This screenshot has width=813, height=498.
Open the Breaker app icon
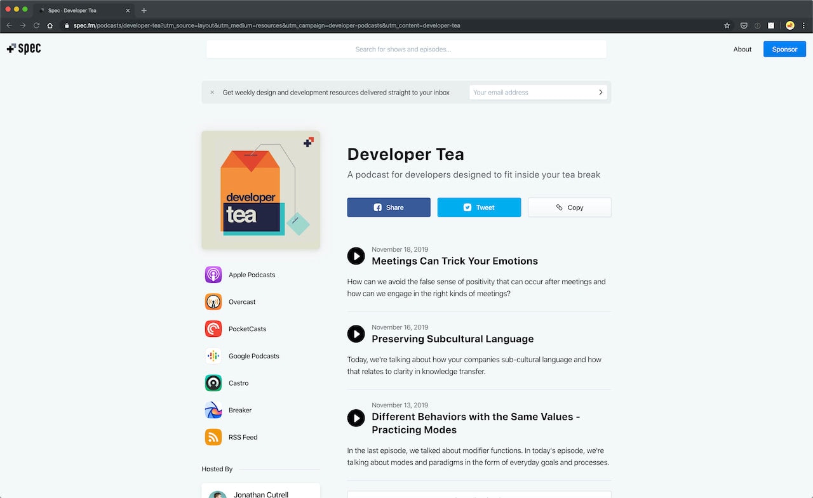(213, 410)
